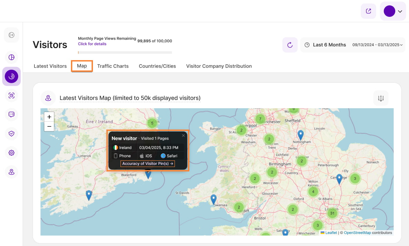Click the sidebar expand arrow icon
The height and width of the screenshot is (246, 409).
click(x=11, y=35)
